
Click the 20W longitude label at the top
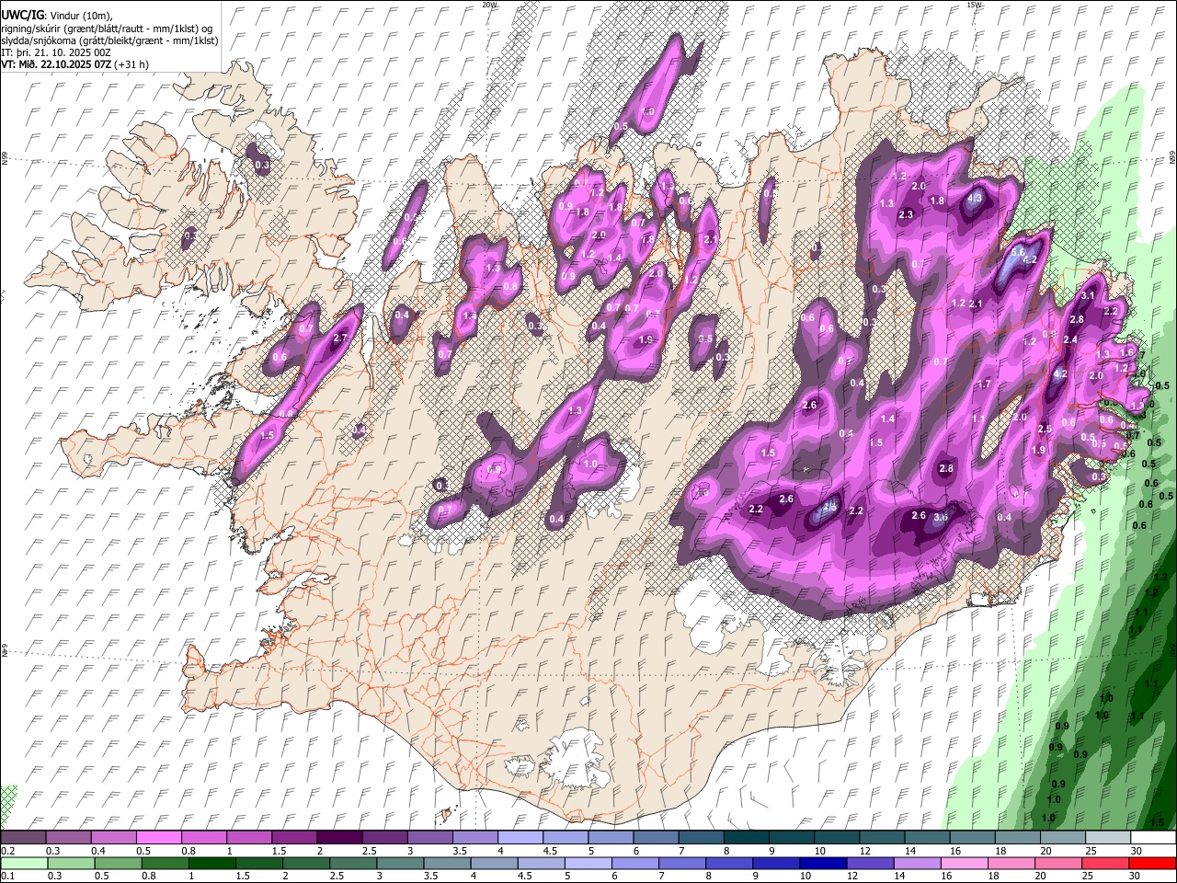[x=490, y=5]
